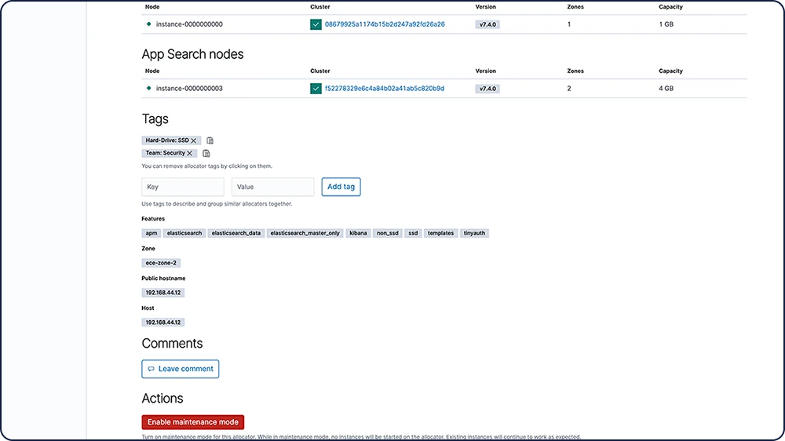Click the ece-zone-2 zone badge

click(161, 263)
